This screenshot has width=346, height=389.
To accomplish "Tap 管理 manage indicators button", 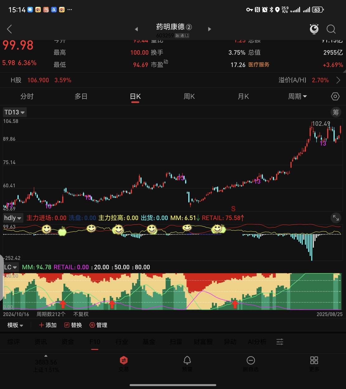I will coord(98,325).
